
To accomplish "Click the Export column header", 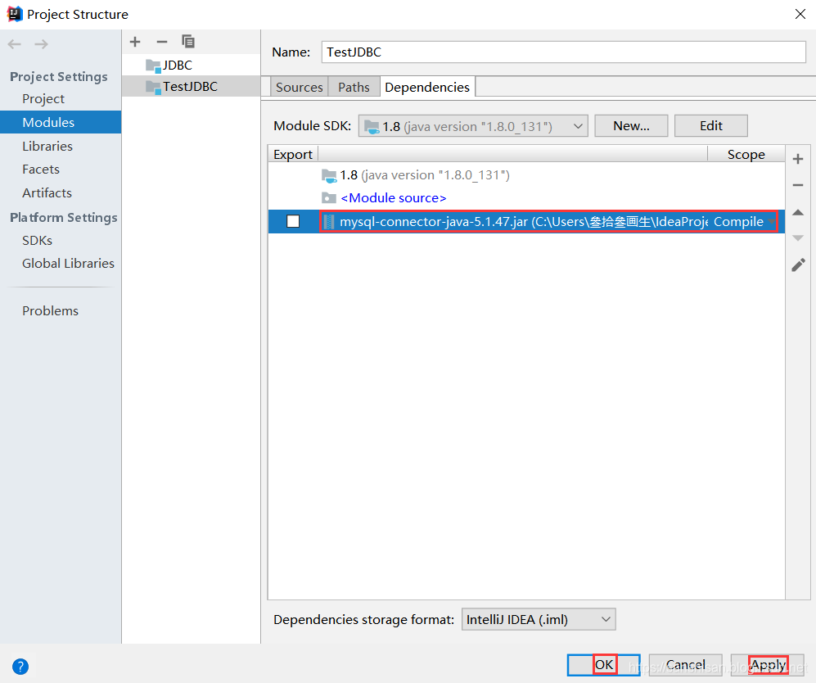I will click(x=293, y=155).
